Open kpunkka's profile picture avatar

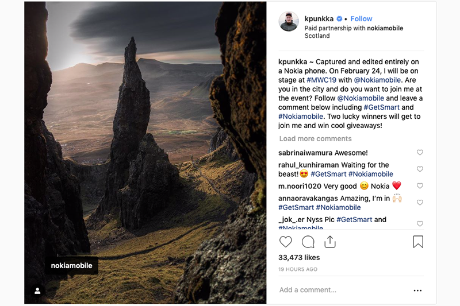pyautogui.click(x=289, y=22)
